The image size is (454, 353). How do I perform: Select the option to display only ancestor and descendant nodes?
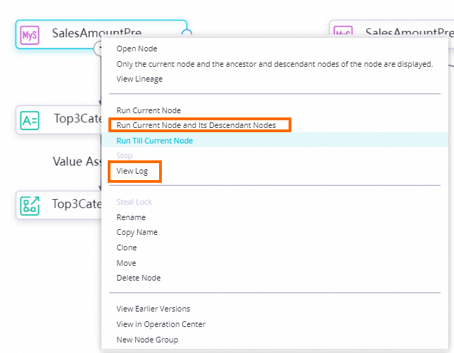pos(275,64)
